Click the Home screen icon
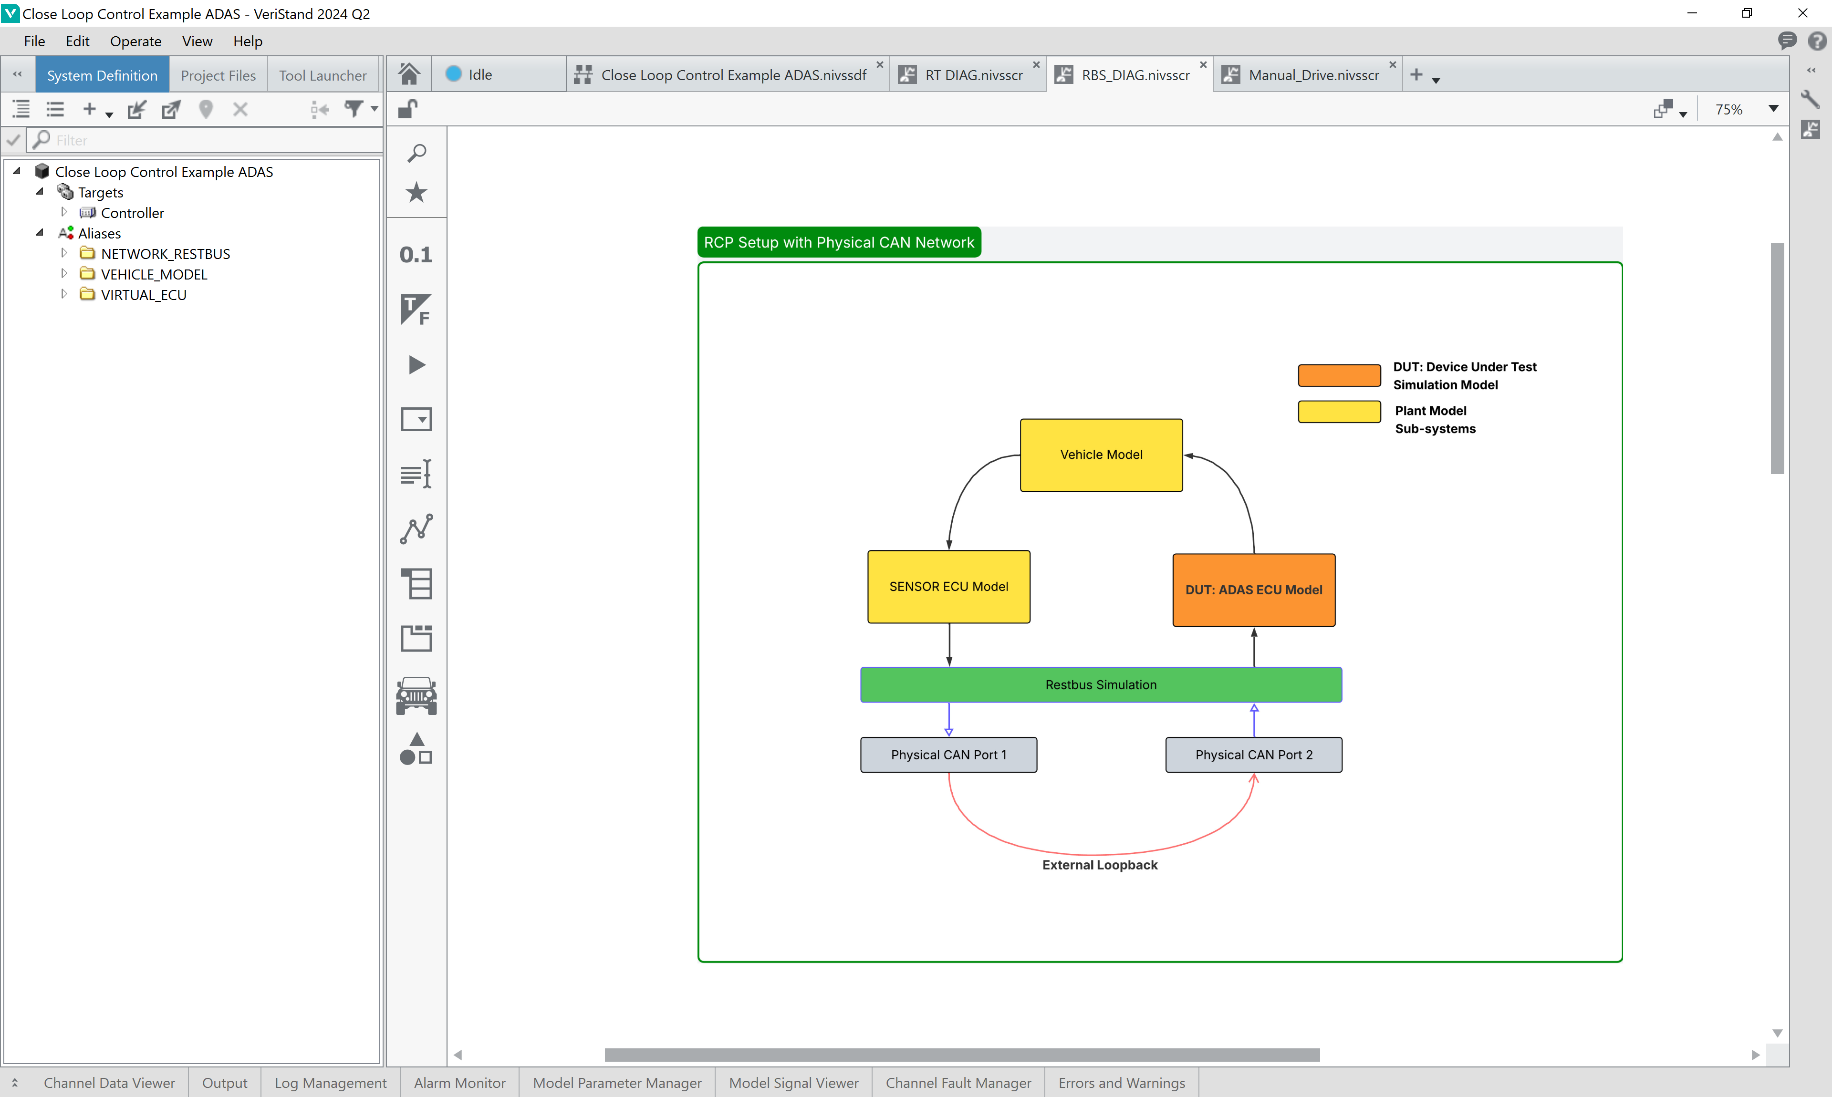 (409, 74)
